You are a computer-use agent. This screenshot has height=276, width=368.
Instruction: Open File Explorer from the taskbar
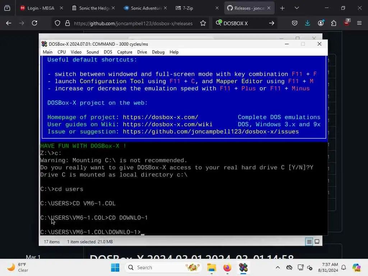coord(211,267)
